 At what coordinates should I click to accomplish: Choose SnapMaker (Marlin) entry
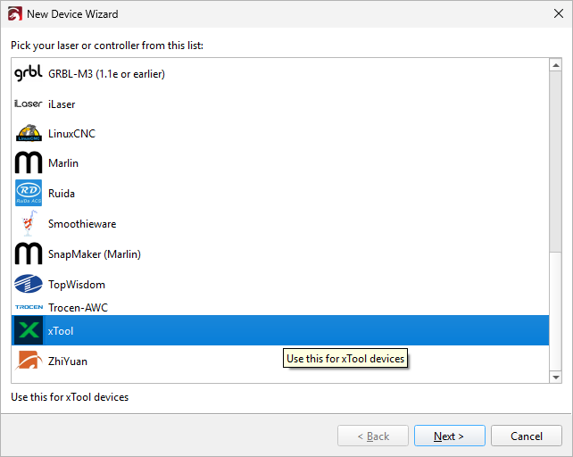click(x=280, y=253)
